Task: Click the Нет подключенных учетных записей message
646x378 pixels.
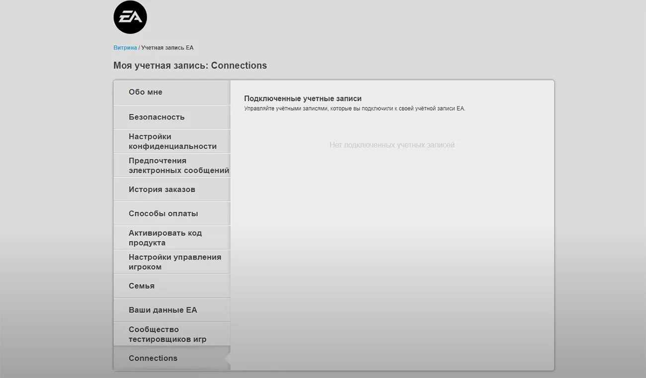Action: click(x=392, y=145)
